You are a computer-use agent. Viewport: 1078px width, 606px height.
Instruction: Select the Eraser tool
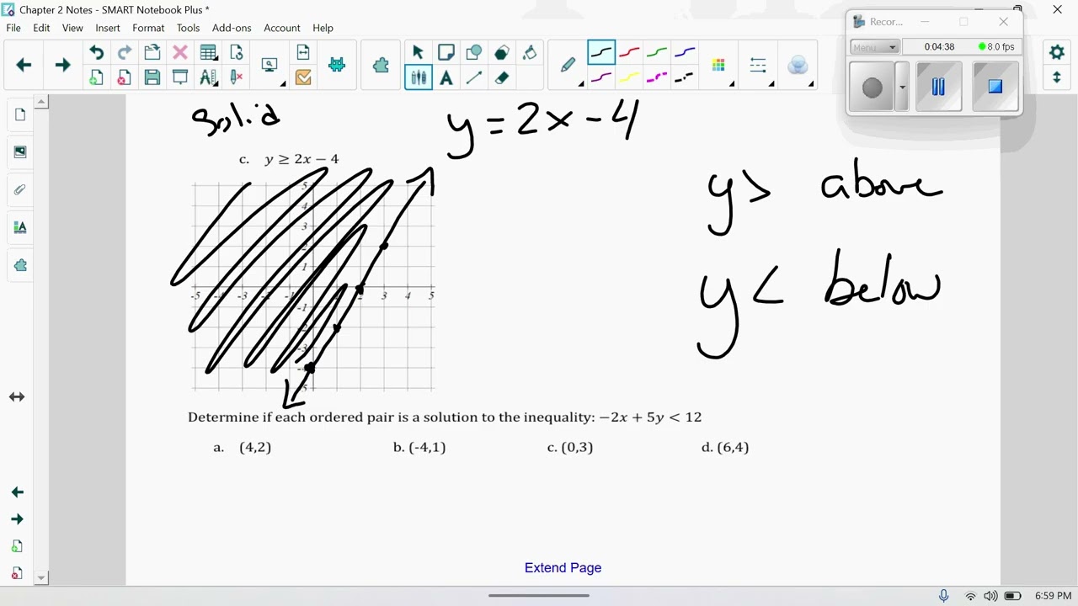(502, 78)
